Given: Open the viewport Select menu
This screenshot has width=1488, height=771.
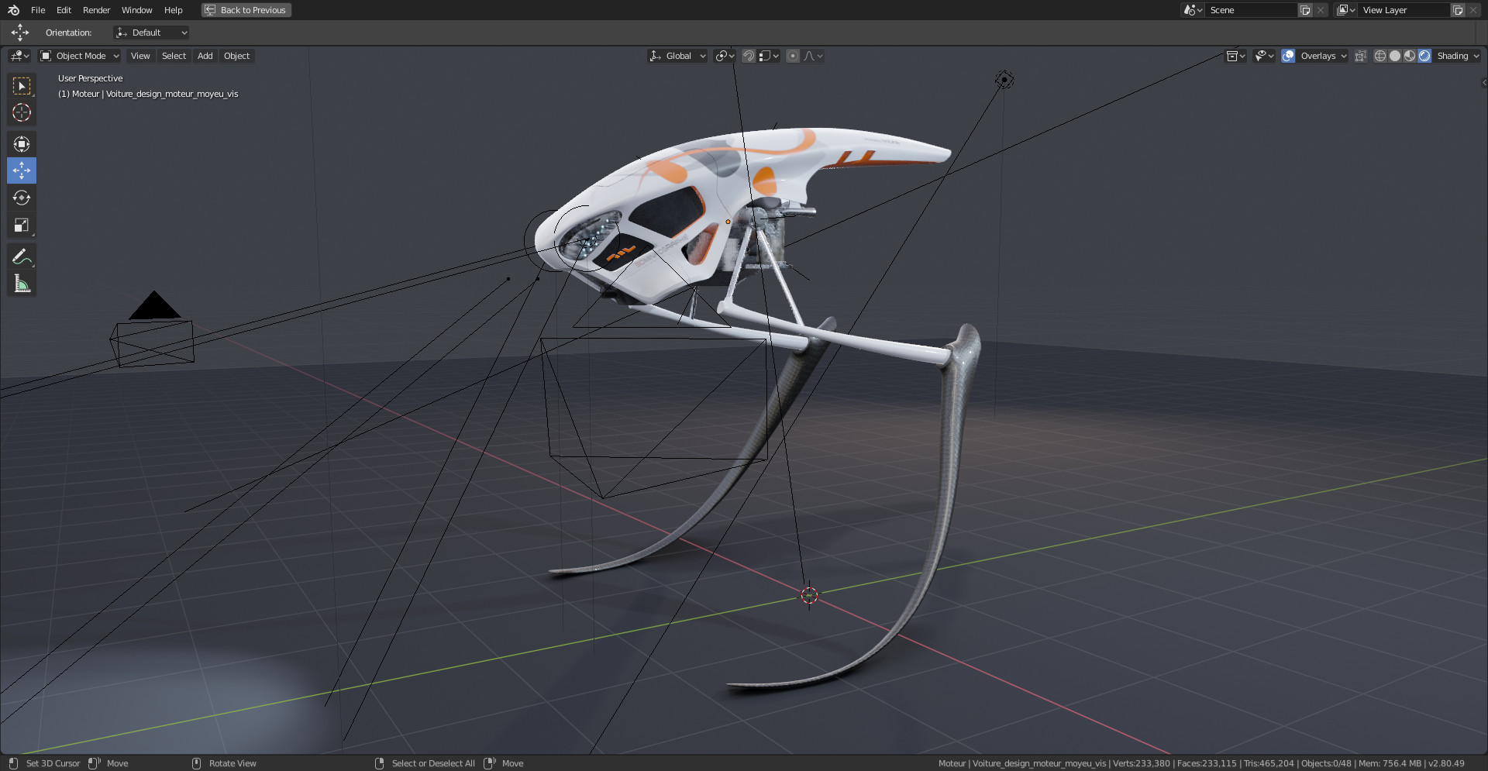Looking at the screenshot, I should pyautogui.click(x=174, y=56).
